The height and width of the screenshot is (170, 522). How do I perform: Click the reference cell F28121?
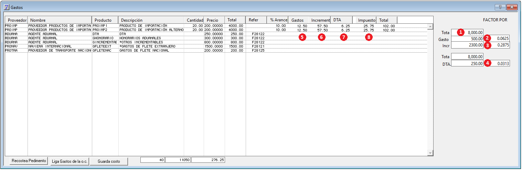[257, 46]
